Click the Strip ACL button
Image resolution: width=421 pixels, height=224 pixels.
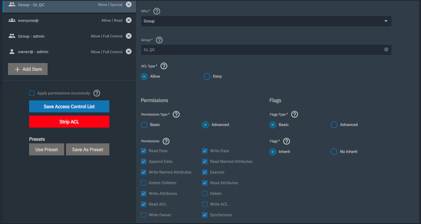tap(69, 122)
